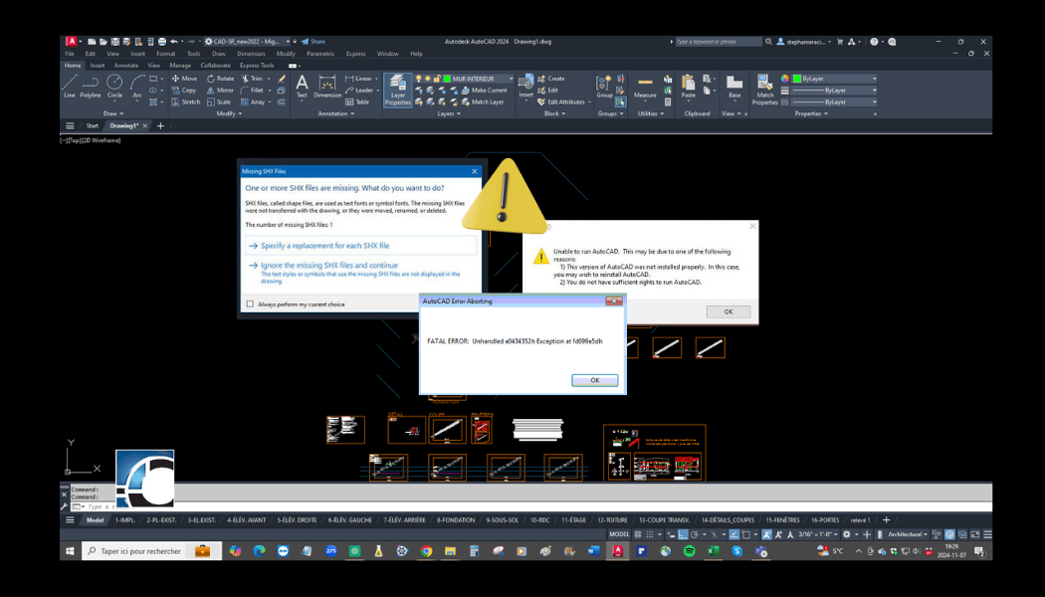
Task: Choose the Text annotation tool
Action: pos(302,86)
